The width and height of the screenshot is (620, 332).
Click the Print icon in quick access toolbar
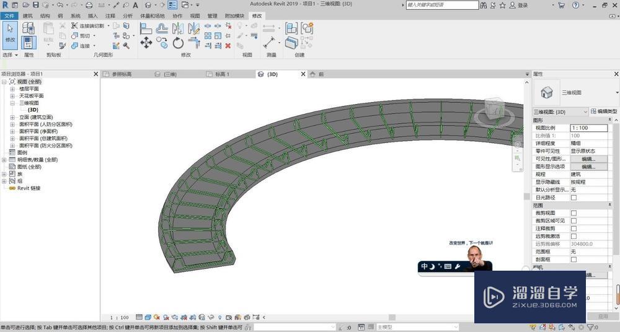click(x=89, y=5)
